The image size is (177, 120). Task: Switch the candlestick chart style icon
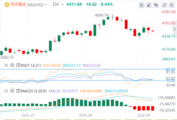pyautogui.click(x=156, y=5)
